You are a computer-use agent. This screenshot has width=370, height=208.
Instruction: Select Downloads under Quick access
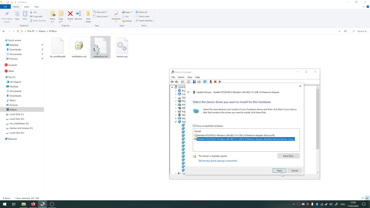click(15, 50)
